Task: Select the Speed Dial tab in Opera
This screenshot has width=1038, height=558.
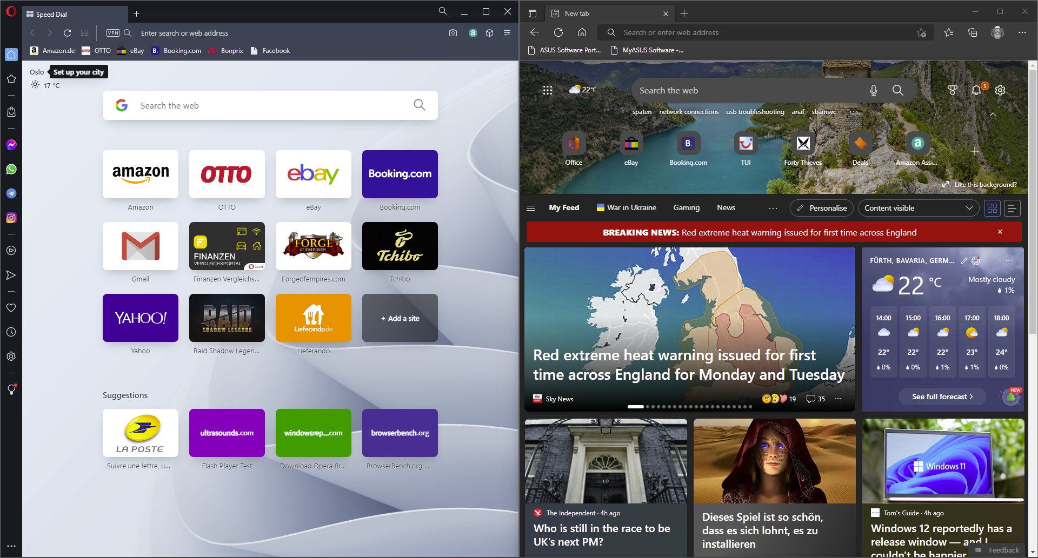Action: tap(75, 14)
